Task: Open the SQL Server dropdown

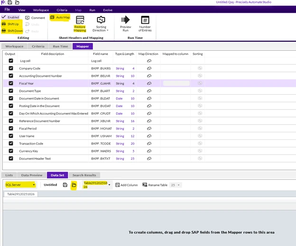Action: (20, 185)
